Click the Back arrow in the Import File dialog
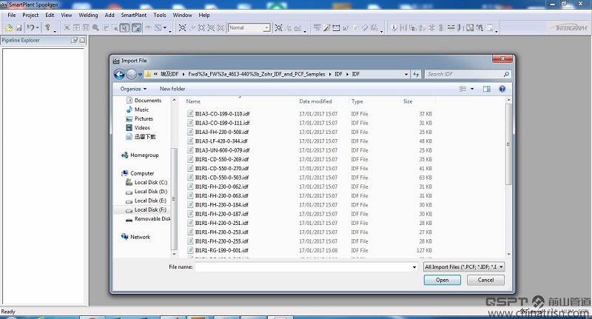This screenshot has width=592, height=319. pos(118,74)
